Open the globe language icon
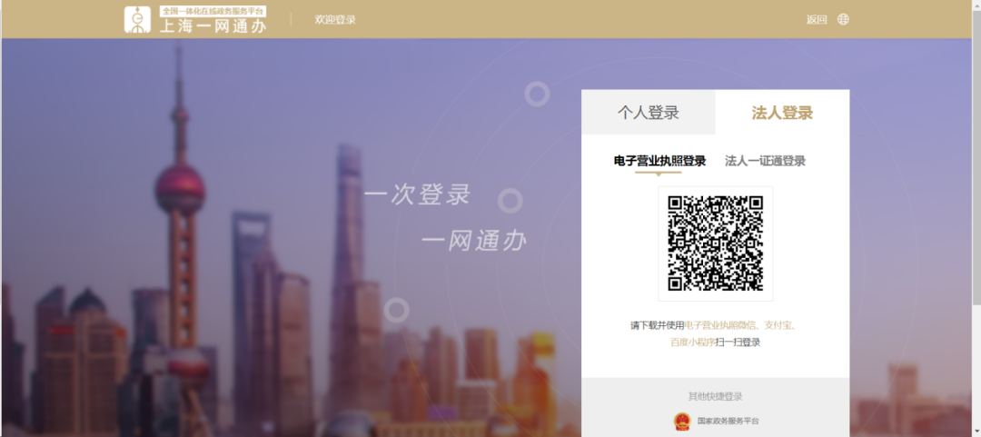The height and width of the screenshot is (437, 981). (843, 19)
